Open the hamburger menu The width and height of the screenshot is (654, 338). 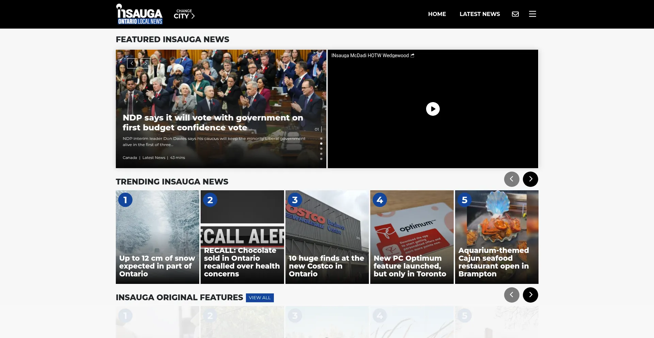click(x=532, y=14)
